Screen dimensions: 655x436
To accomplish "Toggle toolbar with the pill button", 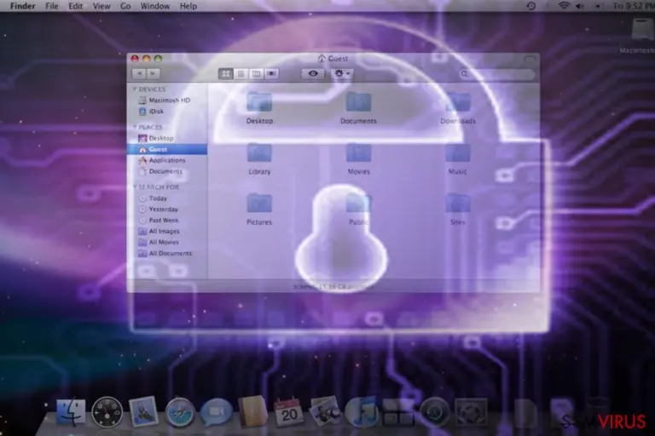I will coord(530,60).
